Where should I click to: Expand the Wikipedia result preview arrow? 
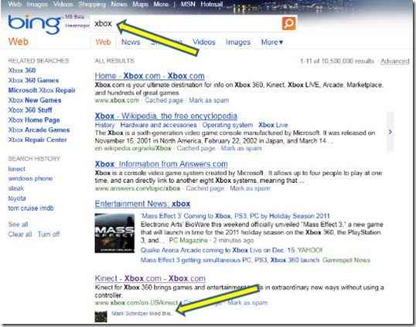point(390,132)
